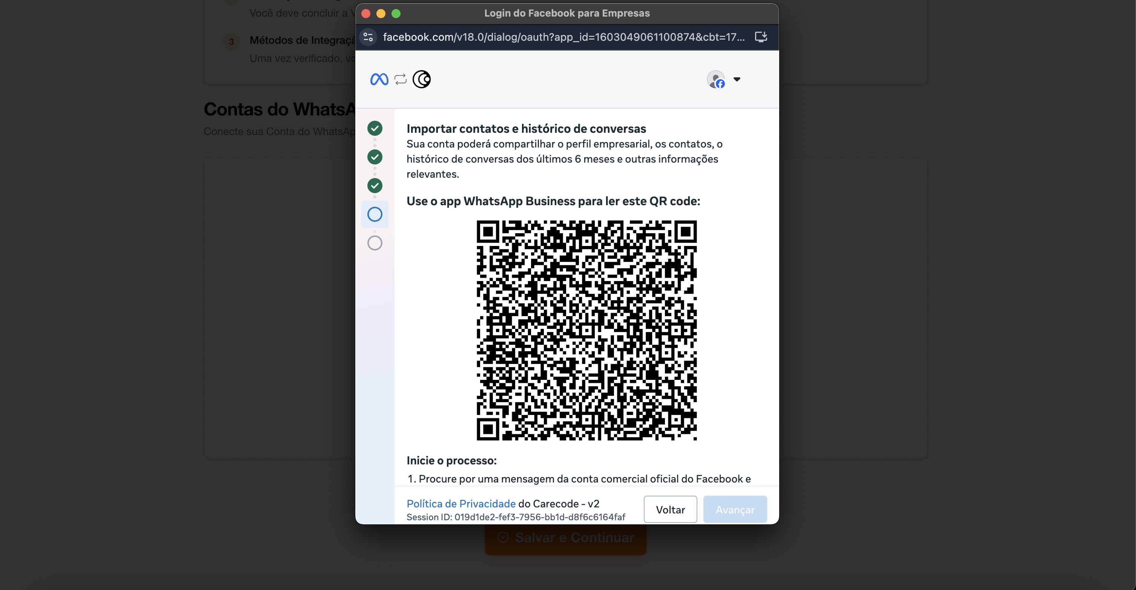Click the Facebook profile avatar icon

coord(716,79)
